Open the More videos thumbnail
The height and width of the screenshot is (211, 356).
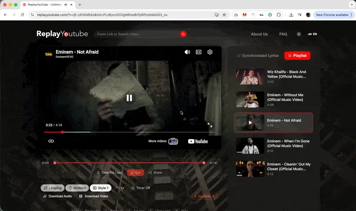173,141
